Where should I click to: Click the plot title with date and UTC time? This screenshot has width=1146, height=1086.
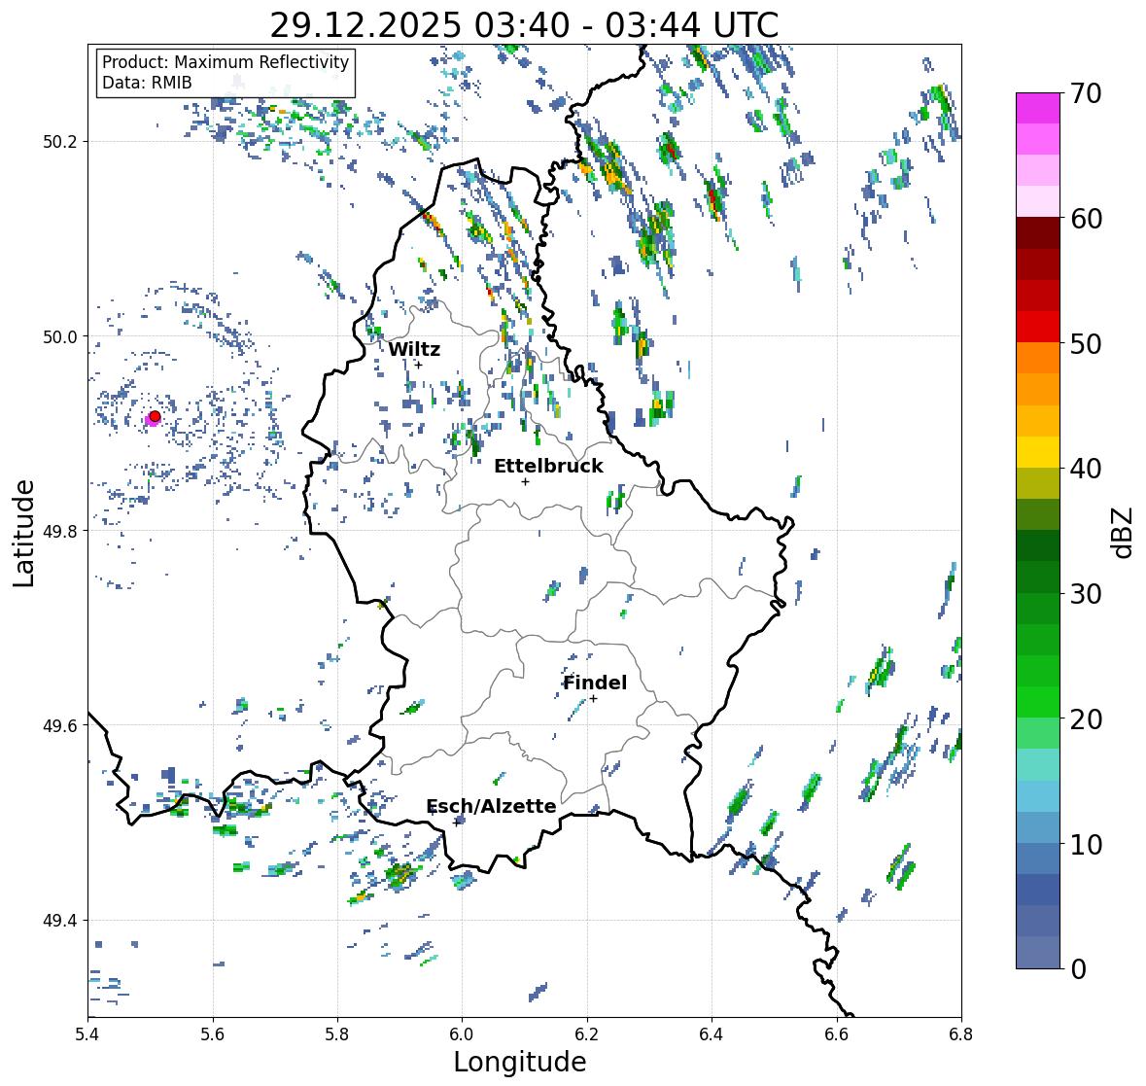[524, 25]
